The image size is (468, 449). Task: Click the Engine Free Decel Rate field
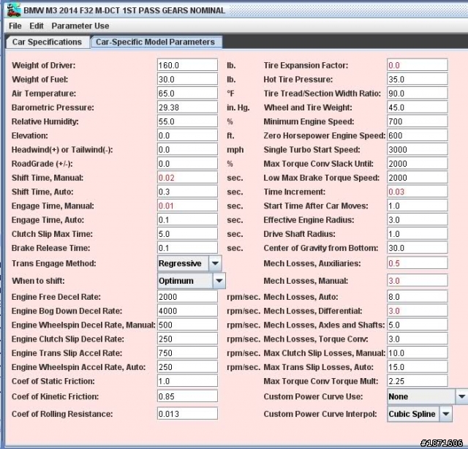(187, 297)
